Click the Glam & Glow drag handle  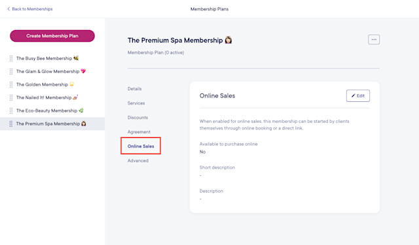pos(11,71)
